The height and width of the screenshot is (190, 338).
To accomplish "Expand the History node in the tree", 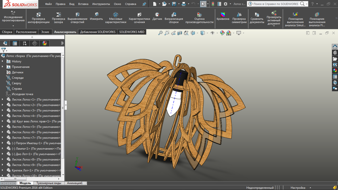I will (3, 61).
